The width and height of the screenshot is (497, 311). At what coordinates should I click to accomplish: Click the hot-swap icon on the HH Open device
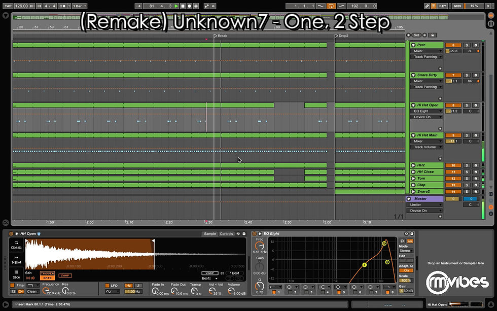(237, 234)
